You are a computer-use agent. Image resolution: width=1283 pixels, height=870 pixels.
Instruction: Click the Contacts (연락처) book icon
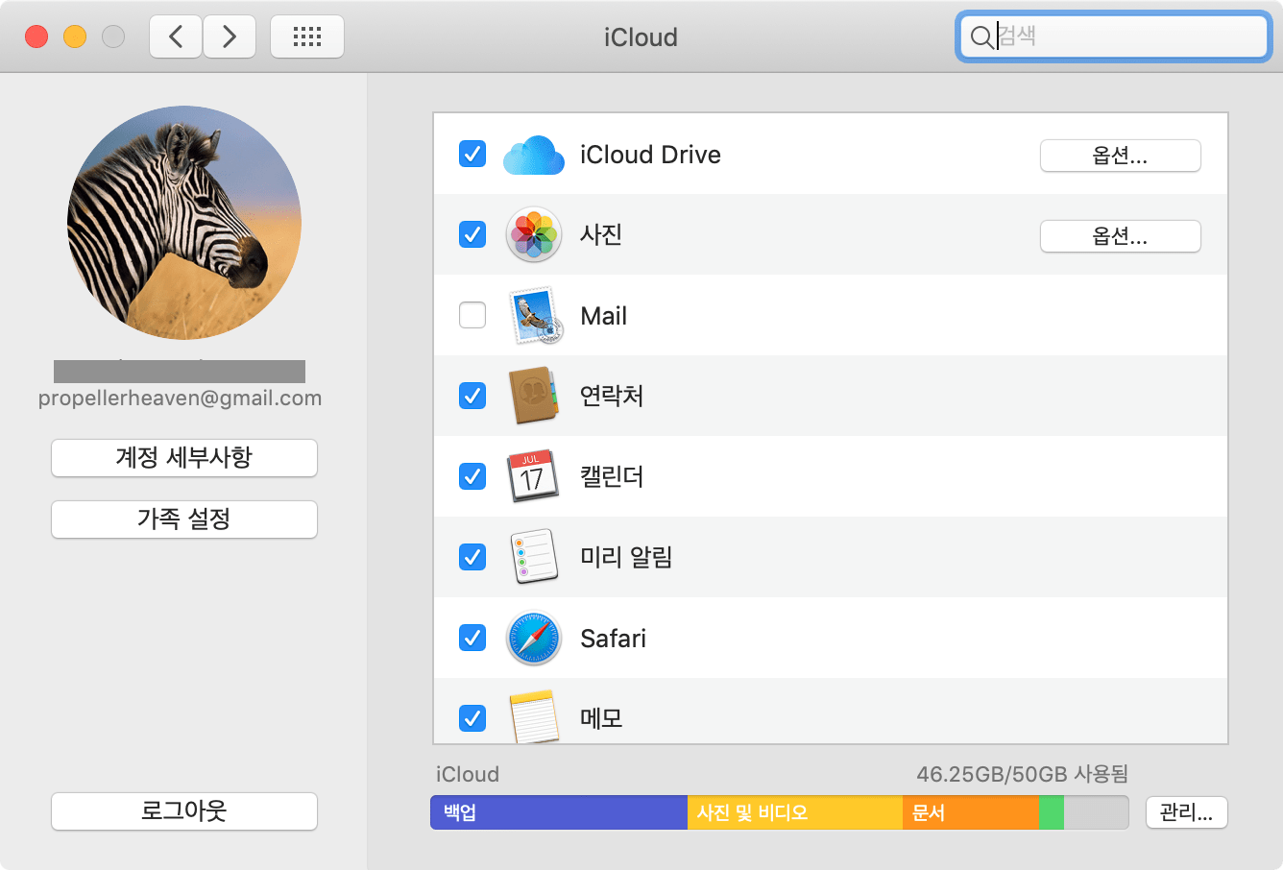(x=533, y=396)
